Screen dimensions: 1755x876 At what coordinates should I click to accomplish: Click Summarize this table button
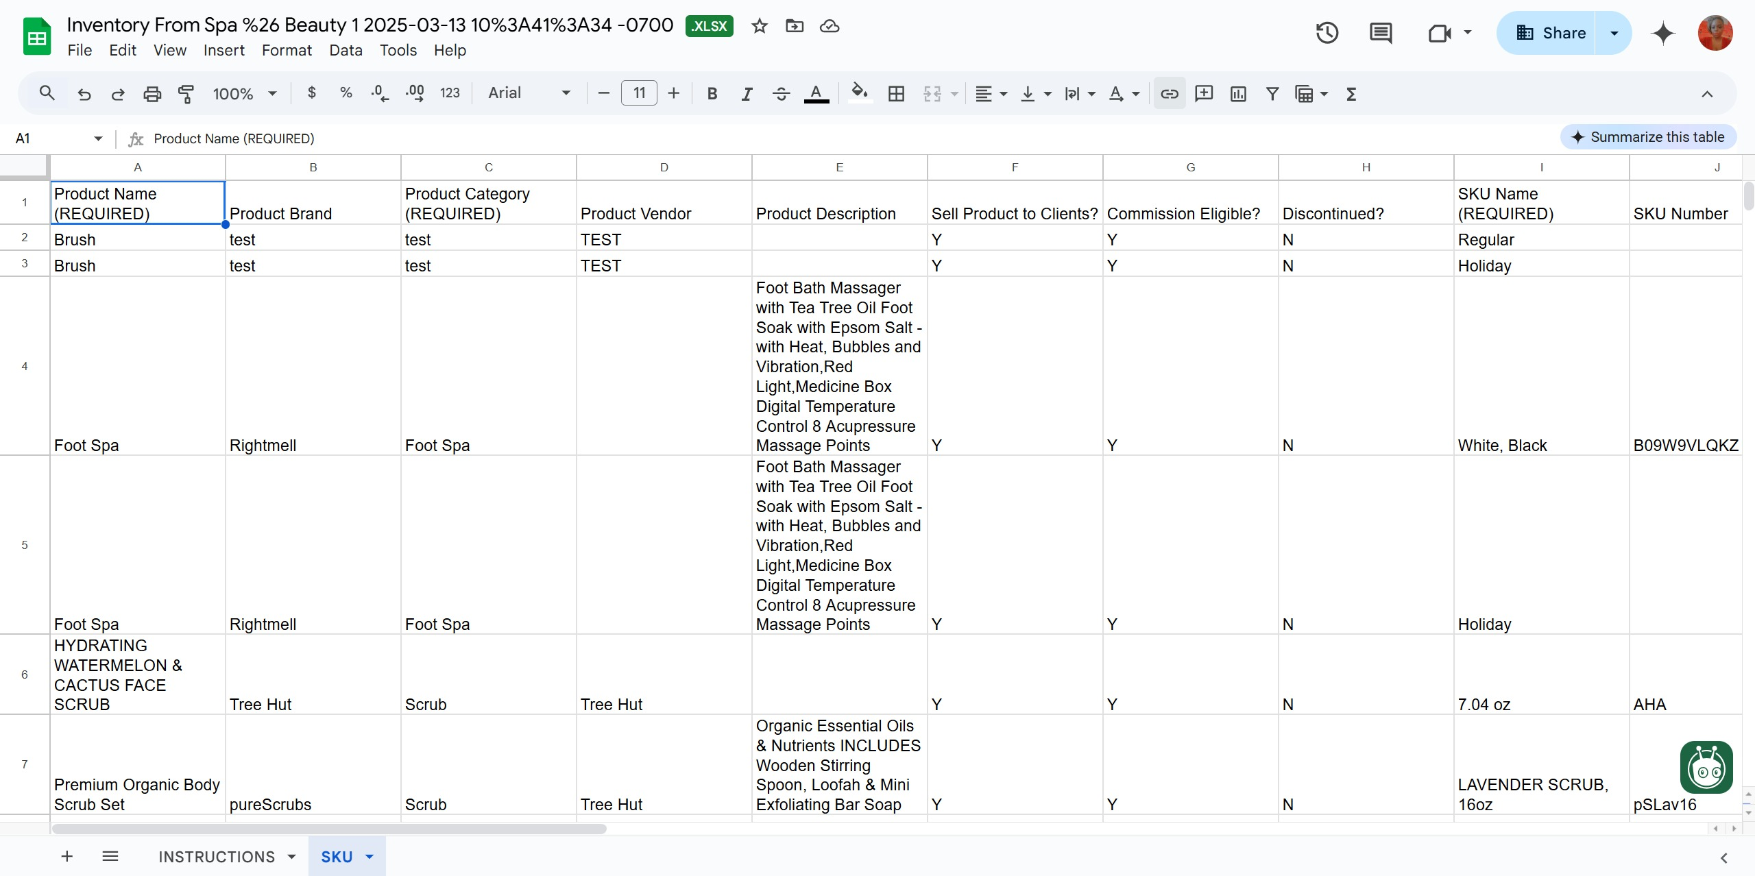[x=1648, y=137]
